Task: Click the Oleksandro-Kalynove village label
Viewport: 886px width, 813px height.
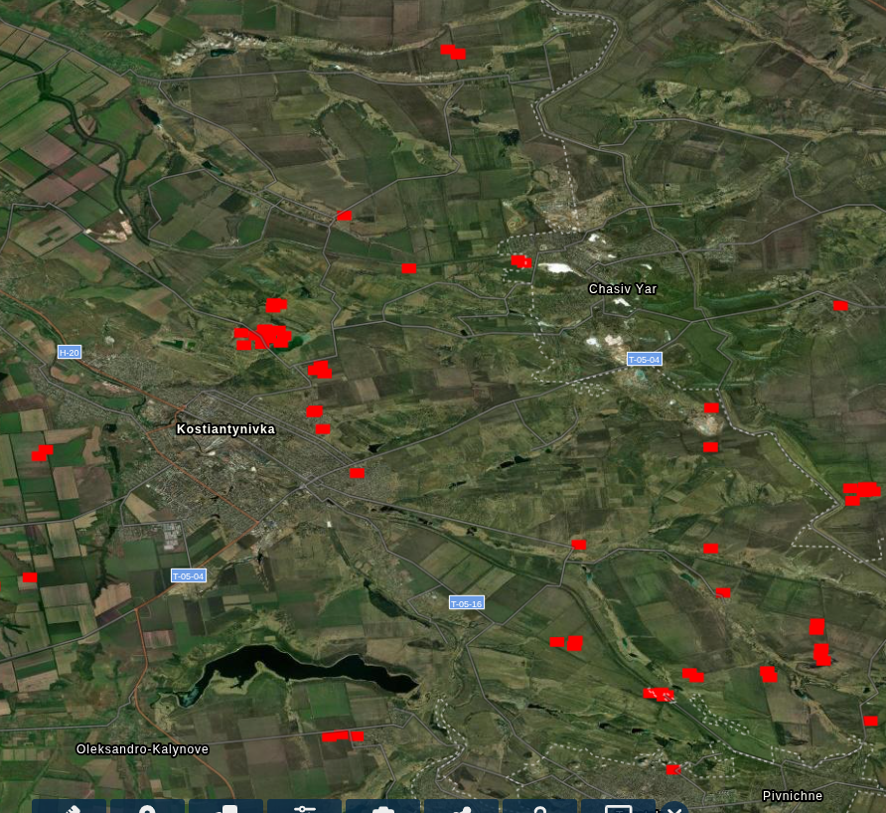Action: (142, 749)
